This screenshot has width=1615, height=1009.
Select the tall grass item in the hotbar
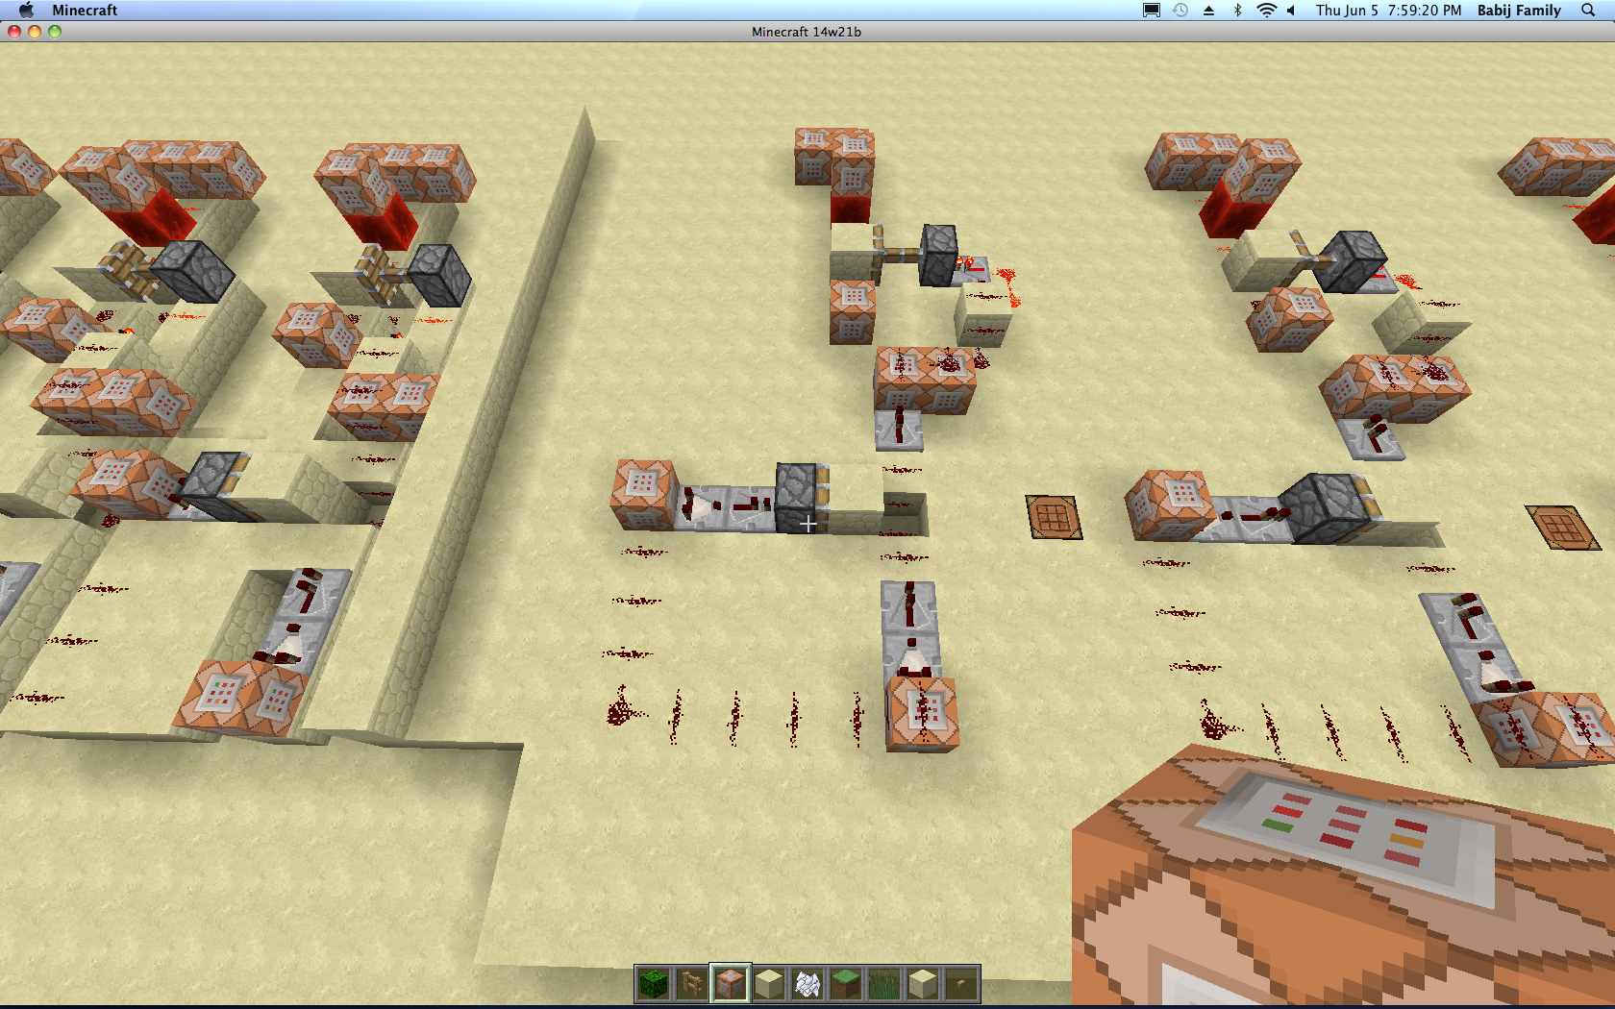tap(884, 984)
